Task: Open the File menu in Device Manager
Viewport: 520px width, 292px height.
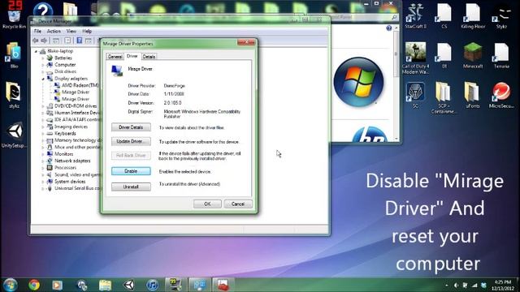Action: tap(37, 31)
